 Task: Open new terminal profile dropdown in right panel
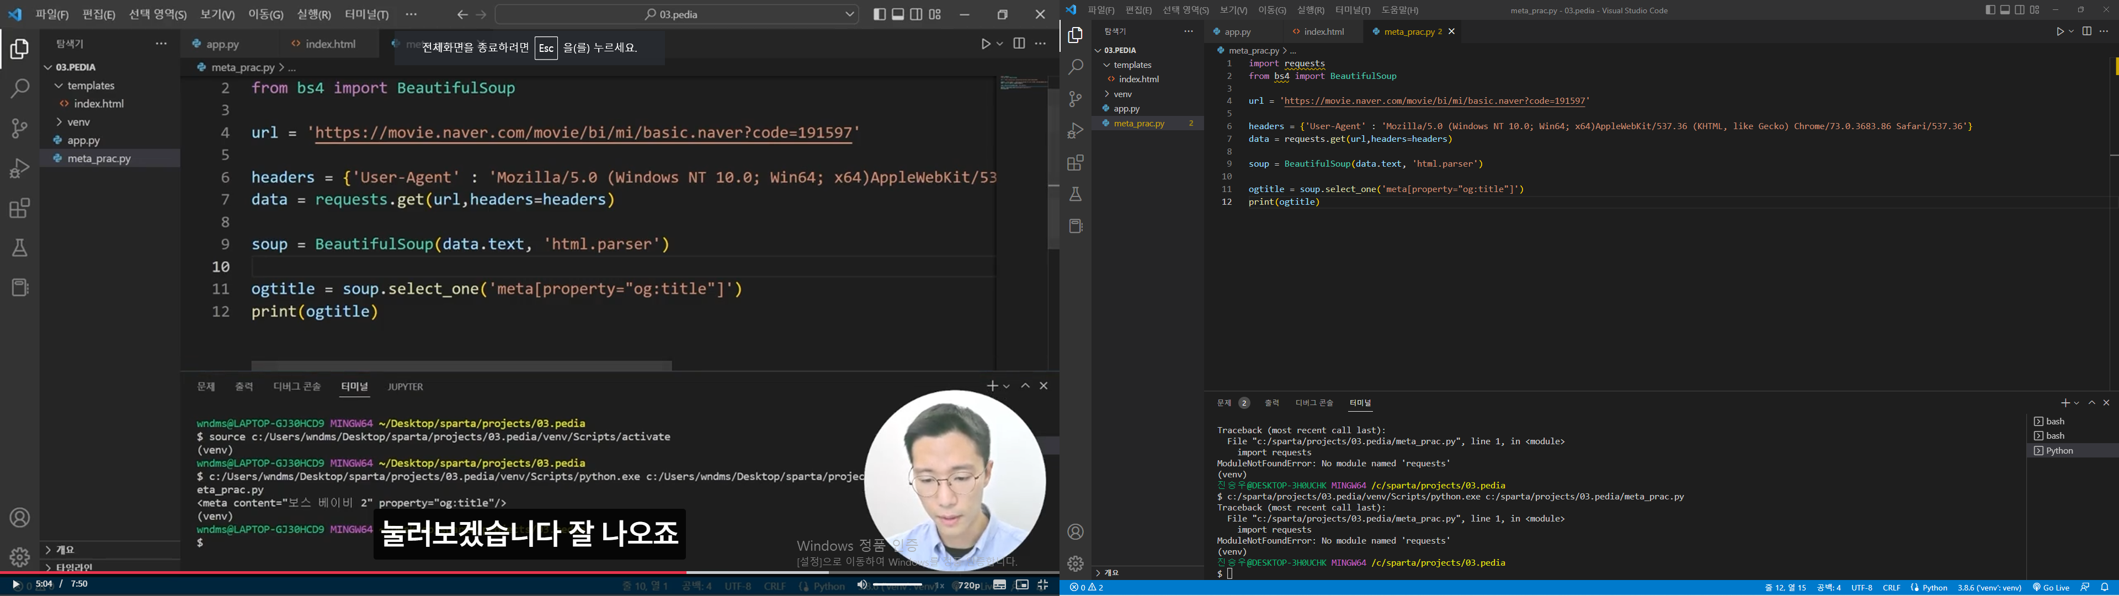tap(2076, 402)
